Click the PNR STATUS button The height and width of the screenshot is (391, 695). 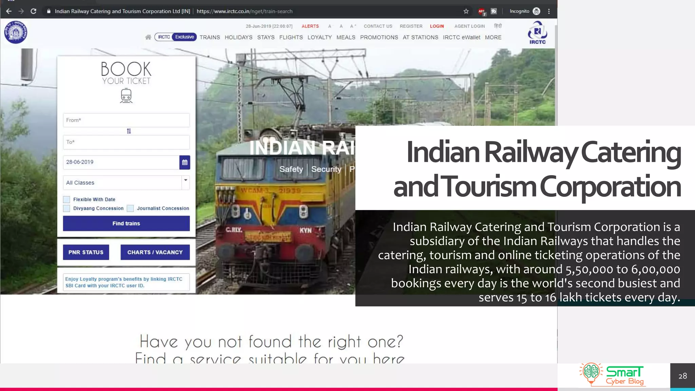pos(86,252)
